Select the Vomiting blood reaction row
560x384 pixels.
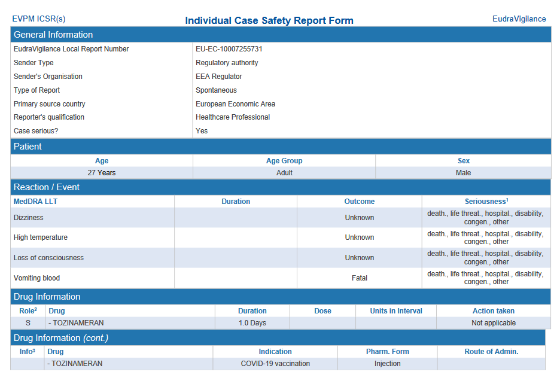(x=36, y=278)
